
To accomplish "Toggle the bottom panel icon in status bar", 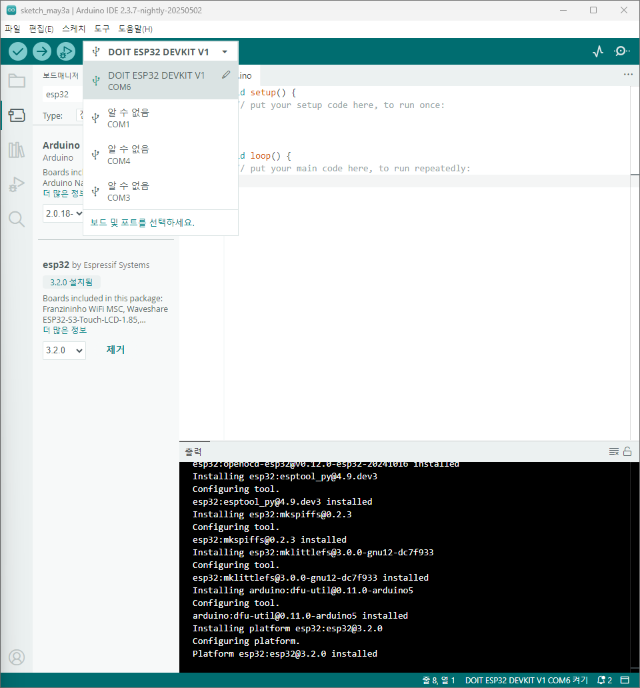I will point(625,680).
